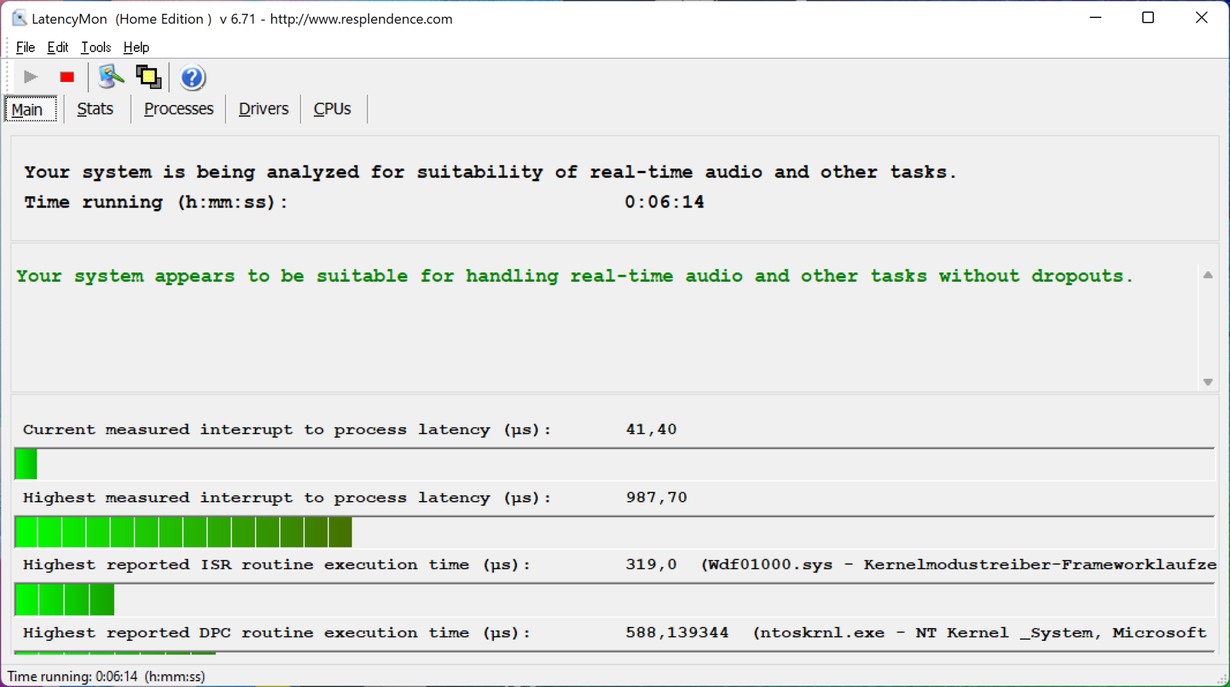Click the stacked windows toolbar icon
Viewport: 1230px width, 687px height.
tap(149, 78)
